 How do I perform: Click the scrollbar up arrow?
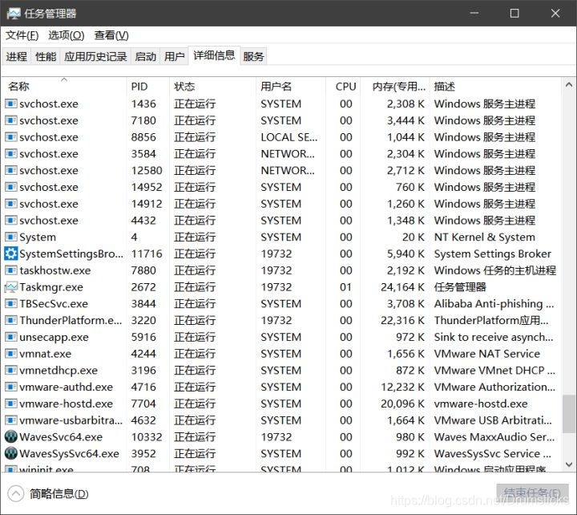[568, 85]
